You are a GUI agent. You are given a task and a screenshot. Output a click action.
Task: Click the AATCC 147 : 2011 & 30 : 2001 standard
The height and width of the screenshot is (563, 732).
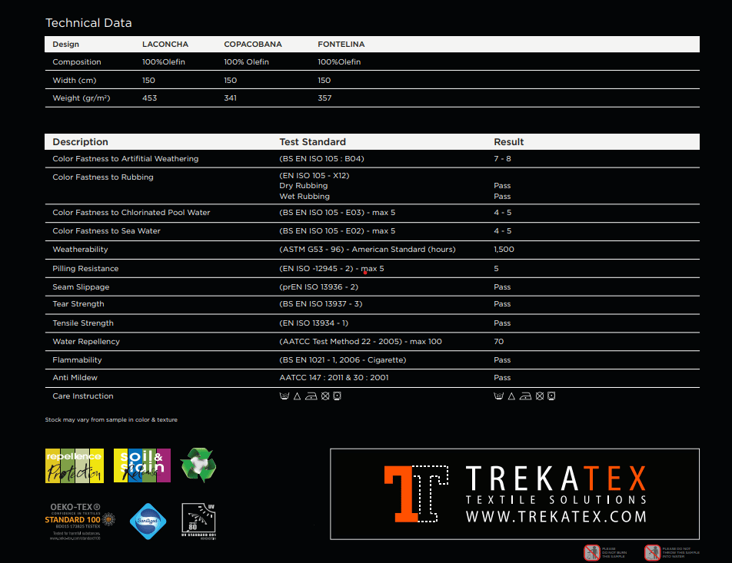tap(334, 378)
